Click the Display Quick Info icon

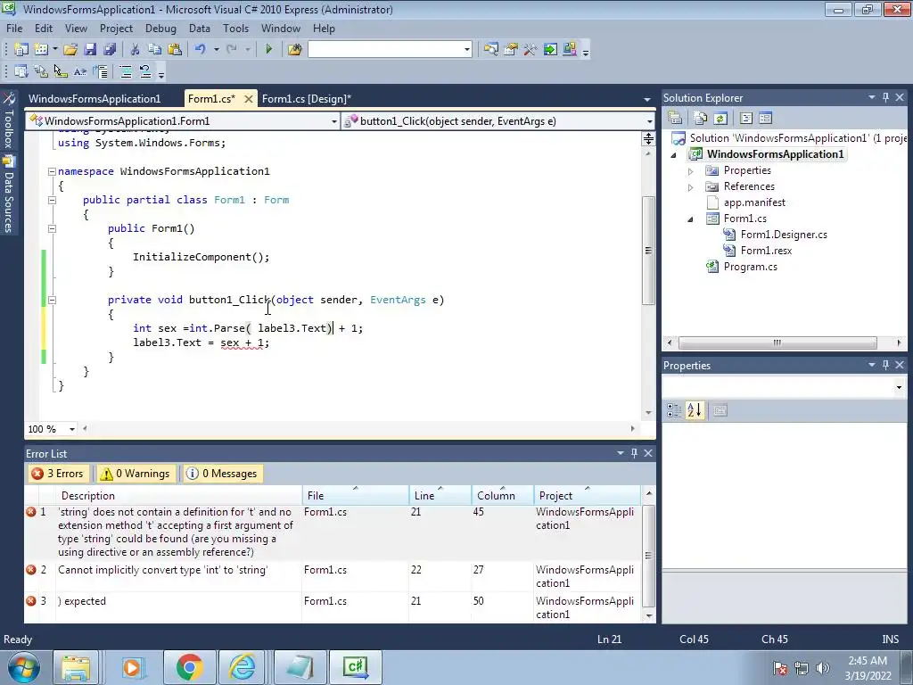(x=61, y=71)
